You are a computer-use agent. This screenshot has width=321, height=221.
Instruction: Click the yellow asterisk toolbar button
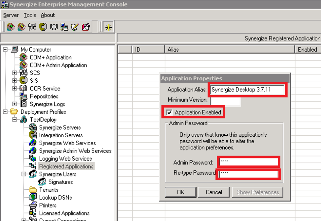pos(108,27)
